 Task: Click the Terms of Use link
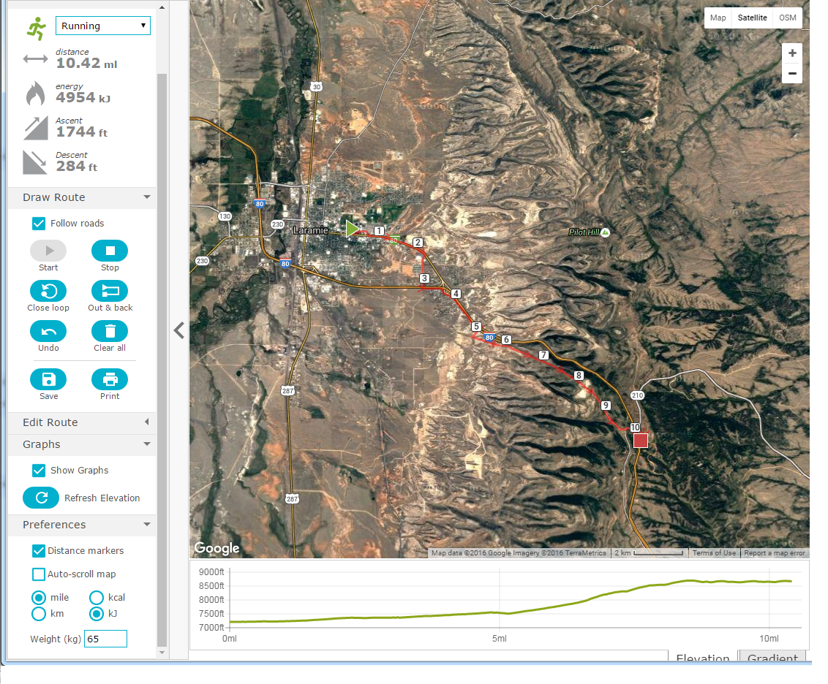(x=714, y=553)
